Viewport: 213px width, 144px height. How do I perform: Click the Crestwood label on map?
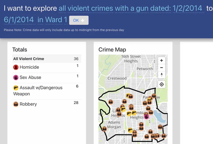point(117,78)
